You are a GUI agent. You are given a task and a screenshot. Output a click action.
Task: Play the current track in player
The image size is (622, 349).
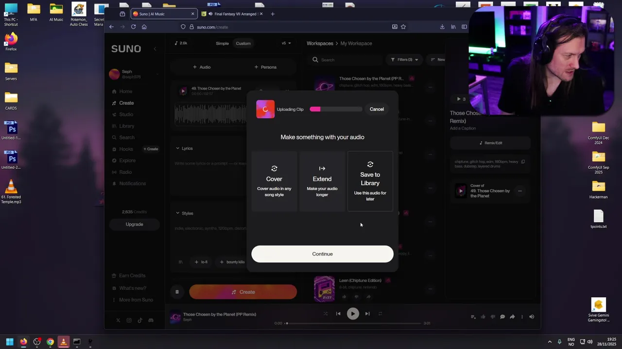tap(353, 314)
